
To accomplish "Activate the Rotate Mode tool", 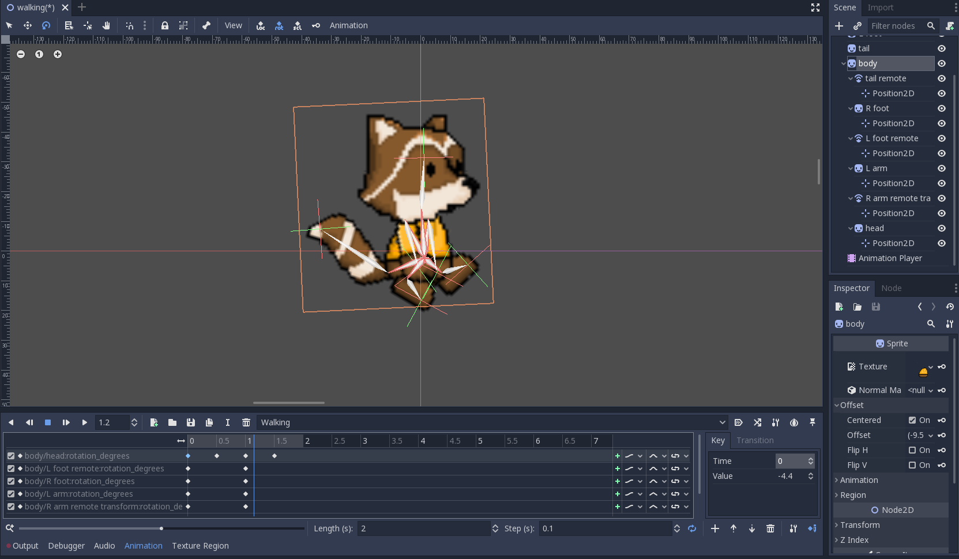I will [46, 25].
